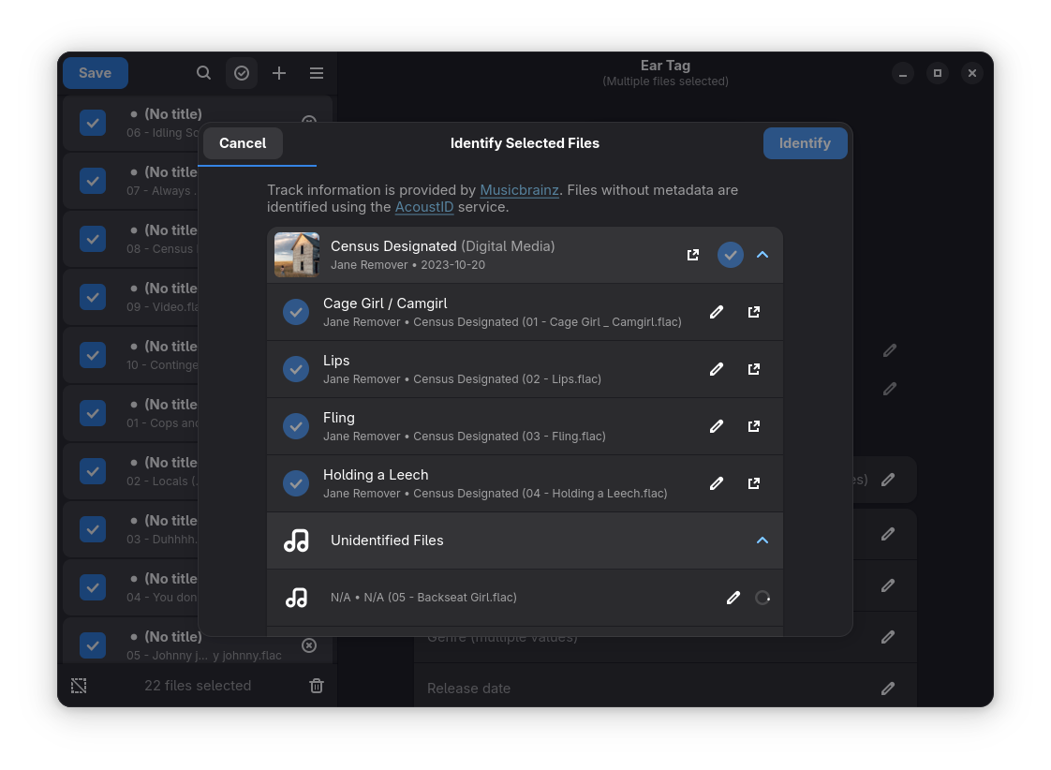Cancel the Identify Selected Files dialog
This screenshot has width=1051, height=770.
243,143
